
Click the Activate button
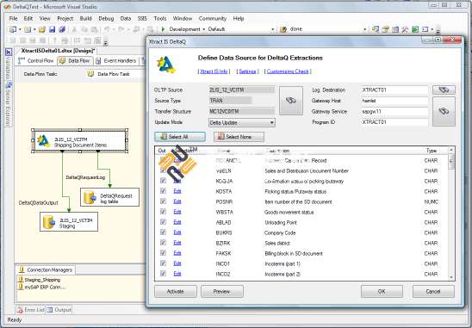click(x=176, y=291)
